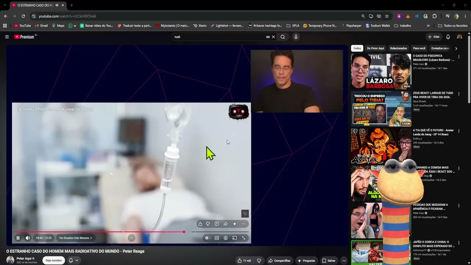Open the YouTube guide hamburger menu

(x=7, y=37)
